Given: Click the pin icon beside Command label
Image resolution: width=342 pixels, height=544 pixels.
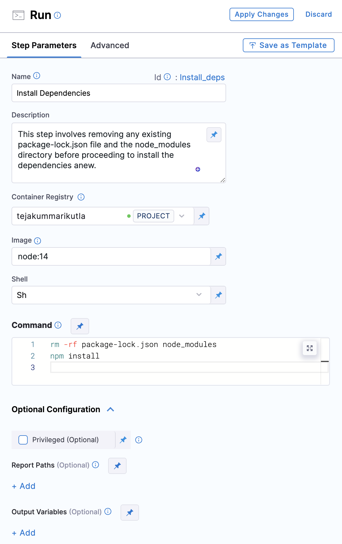Looking at the screenshot, I should click(x=80, y=326).
